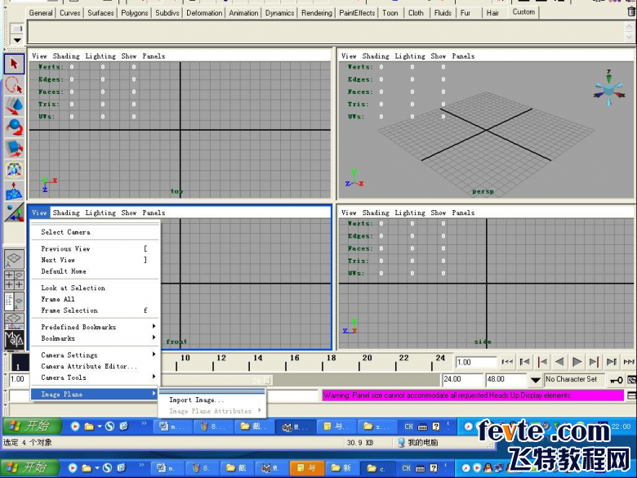Expand the Camera Tools submenu
The height and width of the screenshot is (478, 637).
click(96, 377)
